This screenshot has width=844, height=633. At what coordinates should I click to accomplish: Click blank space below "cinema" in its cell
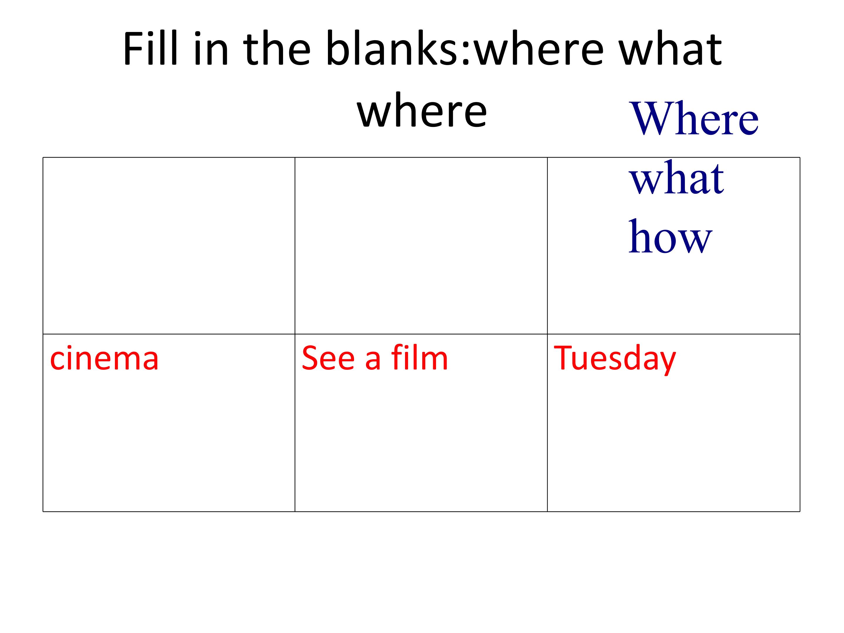coord(169,443)
